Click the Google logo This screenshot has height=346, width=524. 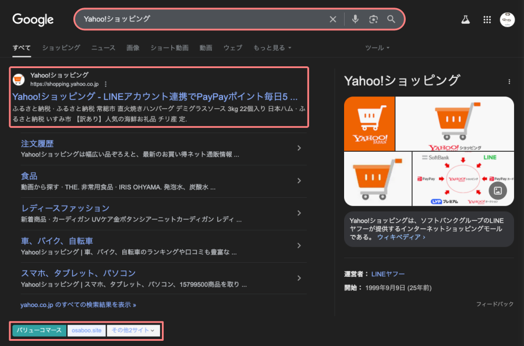tap(33, 20)
